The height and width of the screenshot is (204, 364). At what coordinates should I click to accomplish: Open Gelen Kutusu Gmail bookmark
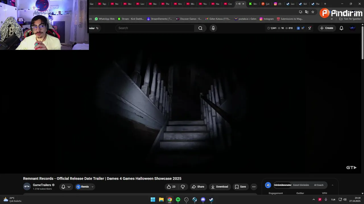pyautogui.click(x=218, y=19)
